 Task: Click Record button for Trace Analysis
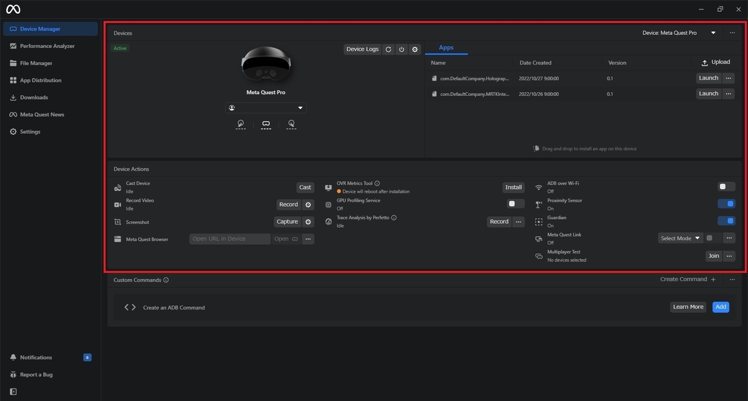click(x=499, y=222)
